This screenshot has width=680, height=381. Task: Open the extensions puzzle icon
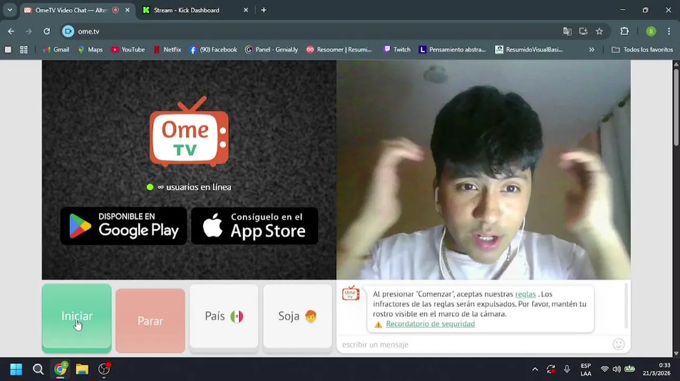pyautogui.click(x=624, y=31)
